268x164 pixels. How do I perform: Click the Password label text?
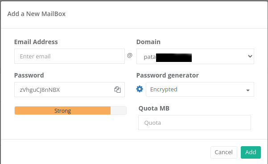click(x=29, y=75)
